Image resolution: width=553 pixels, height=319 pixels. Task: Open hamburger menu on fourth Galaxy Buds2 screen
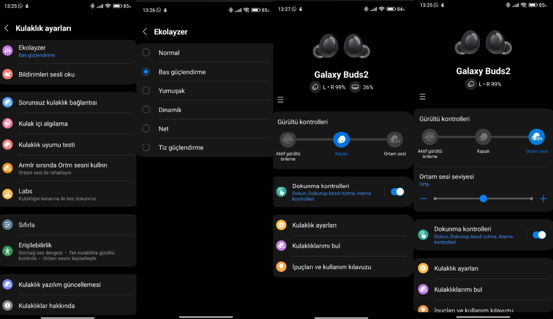pos(422,96)
